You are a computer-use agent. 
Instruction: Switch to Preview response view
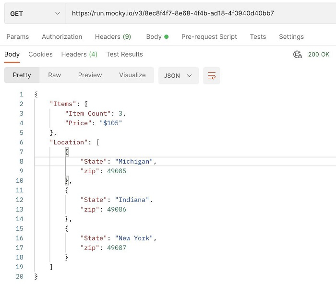coord(90,75)
